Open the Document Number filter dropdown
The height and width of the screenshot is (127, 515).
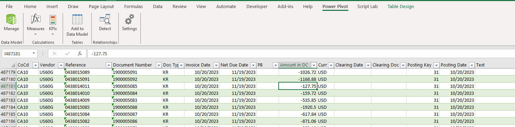[158, 65]
